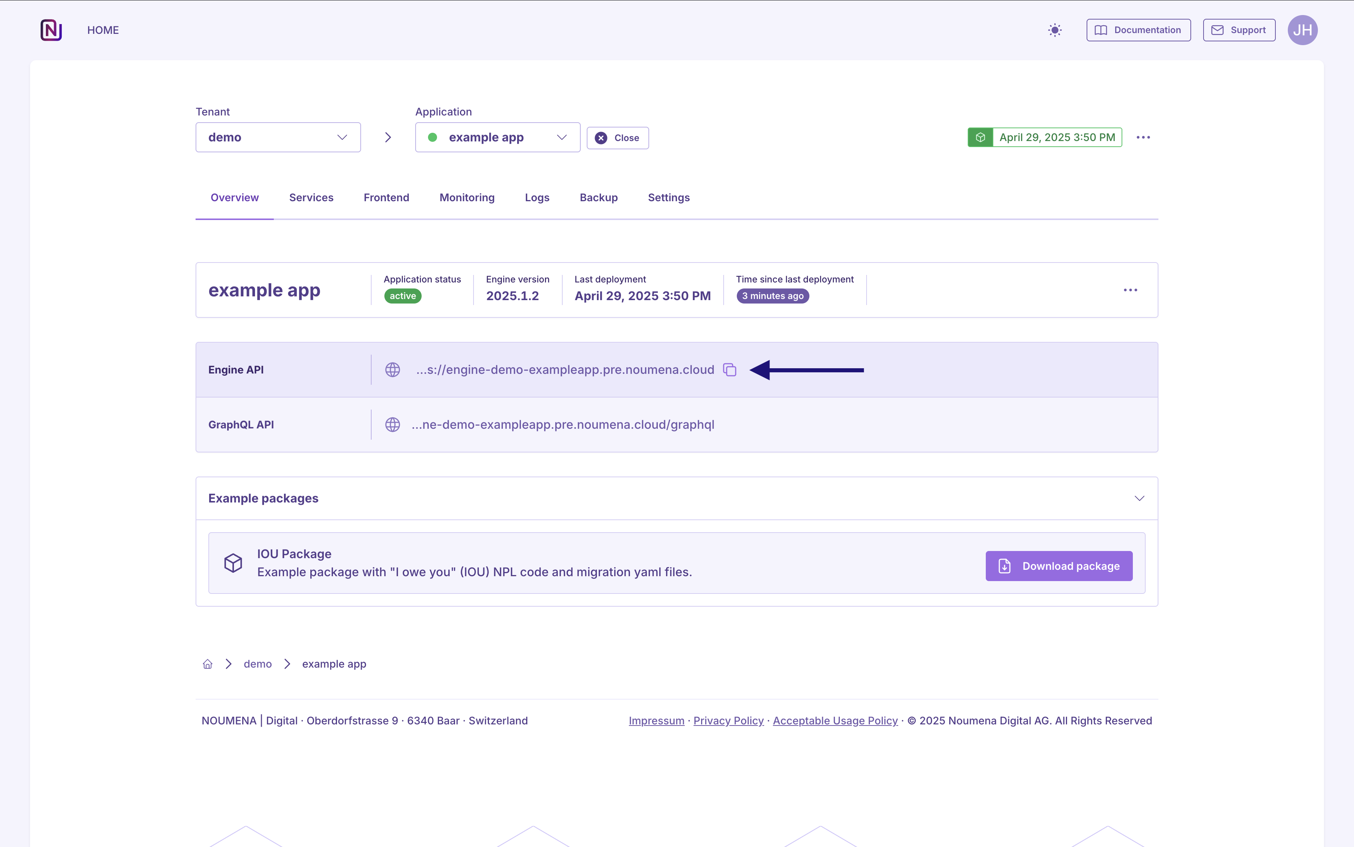Click the globe icon in the GraphQL API row
Screen dimensions: 1354x847
[x=392, y=425]
